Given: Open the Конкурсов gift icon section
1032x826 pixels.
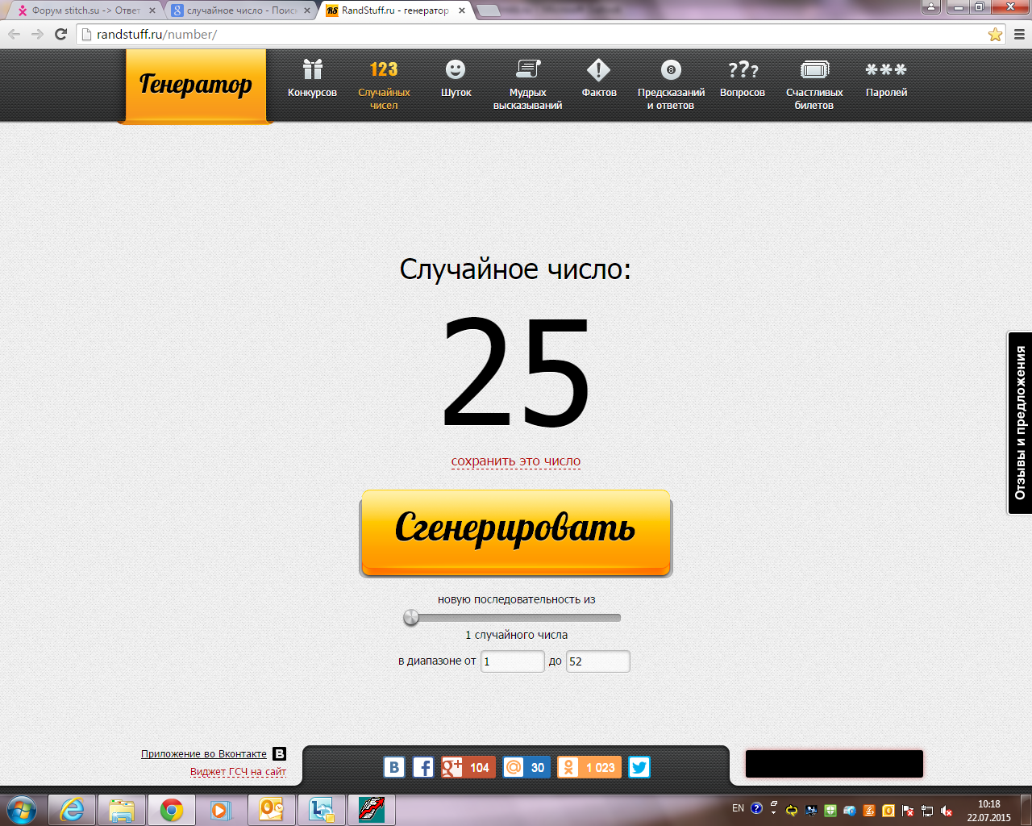Looking at the screenshot, I should [x=312, y=79].
